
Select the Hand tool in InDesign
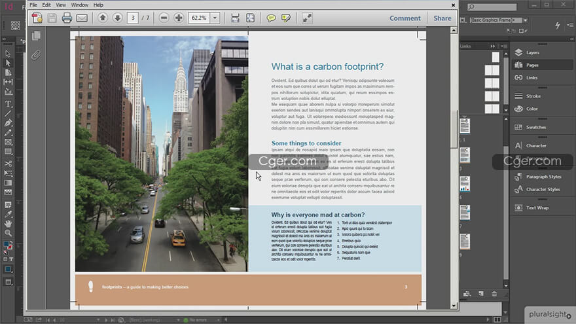8,223
